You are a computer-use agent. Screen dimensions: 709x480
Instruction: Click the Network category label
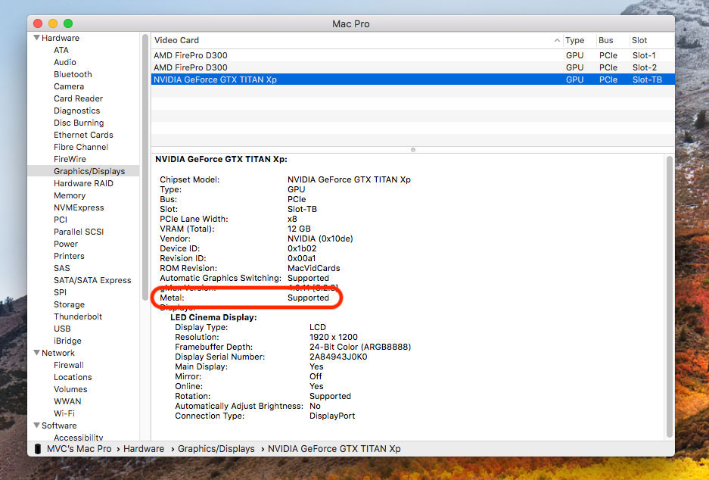pyautogui.click(x=58, y=353)
